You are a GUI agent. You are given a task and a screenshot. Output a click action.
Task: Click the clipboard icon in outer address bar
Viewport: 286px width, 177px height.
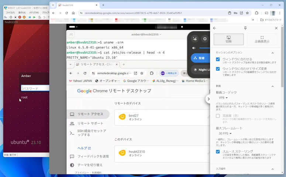pyautogui.click(x=230, y=13)
